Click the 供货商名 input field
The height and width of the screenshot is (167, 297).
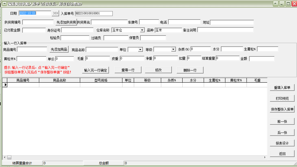point(109,22)
